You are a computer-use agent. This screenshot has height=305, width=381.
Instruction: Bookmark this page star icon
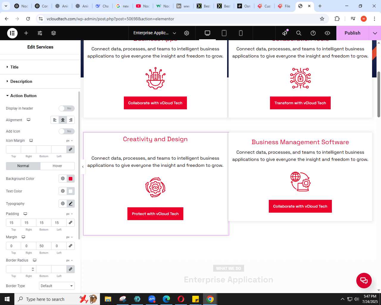pos(322,19)
